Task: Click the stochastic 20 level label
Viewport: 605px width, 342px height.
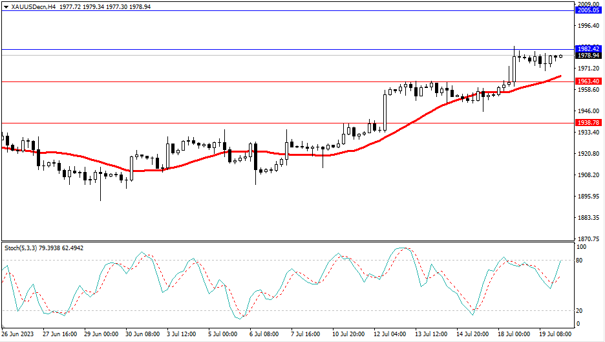Action: pos(580,310)
